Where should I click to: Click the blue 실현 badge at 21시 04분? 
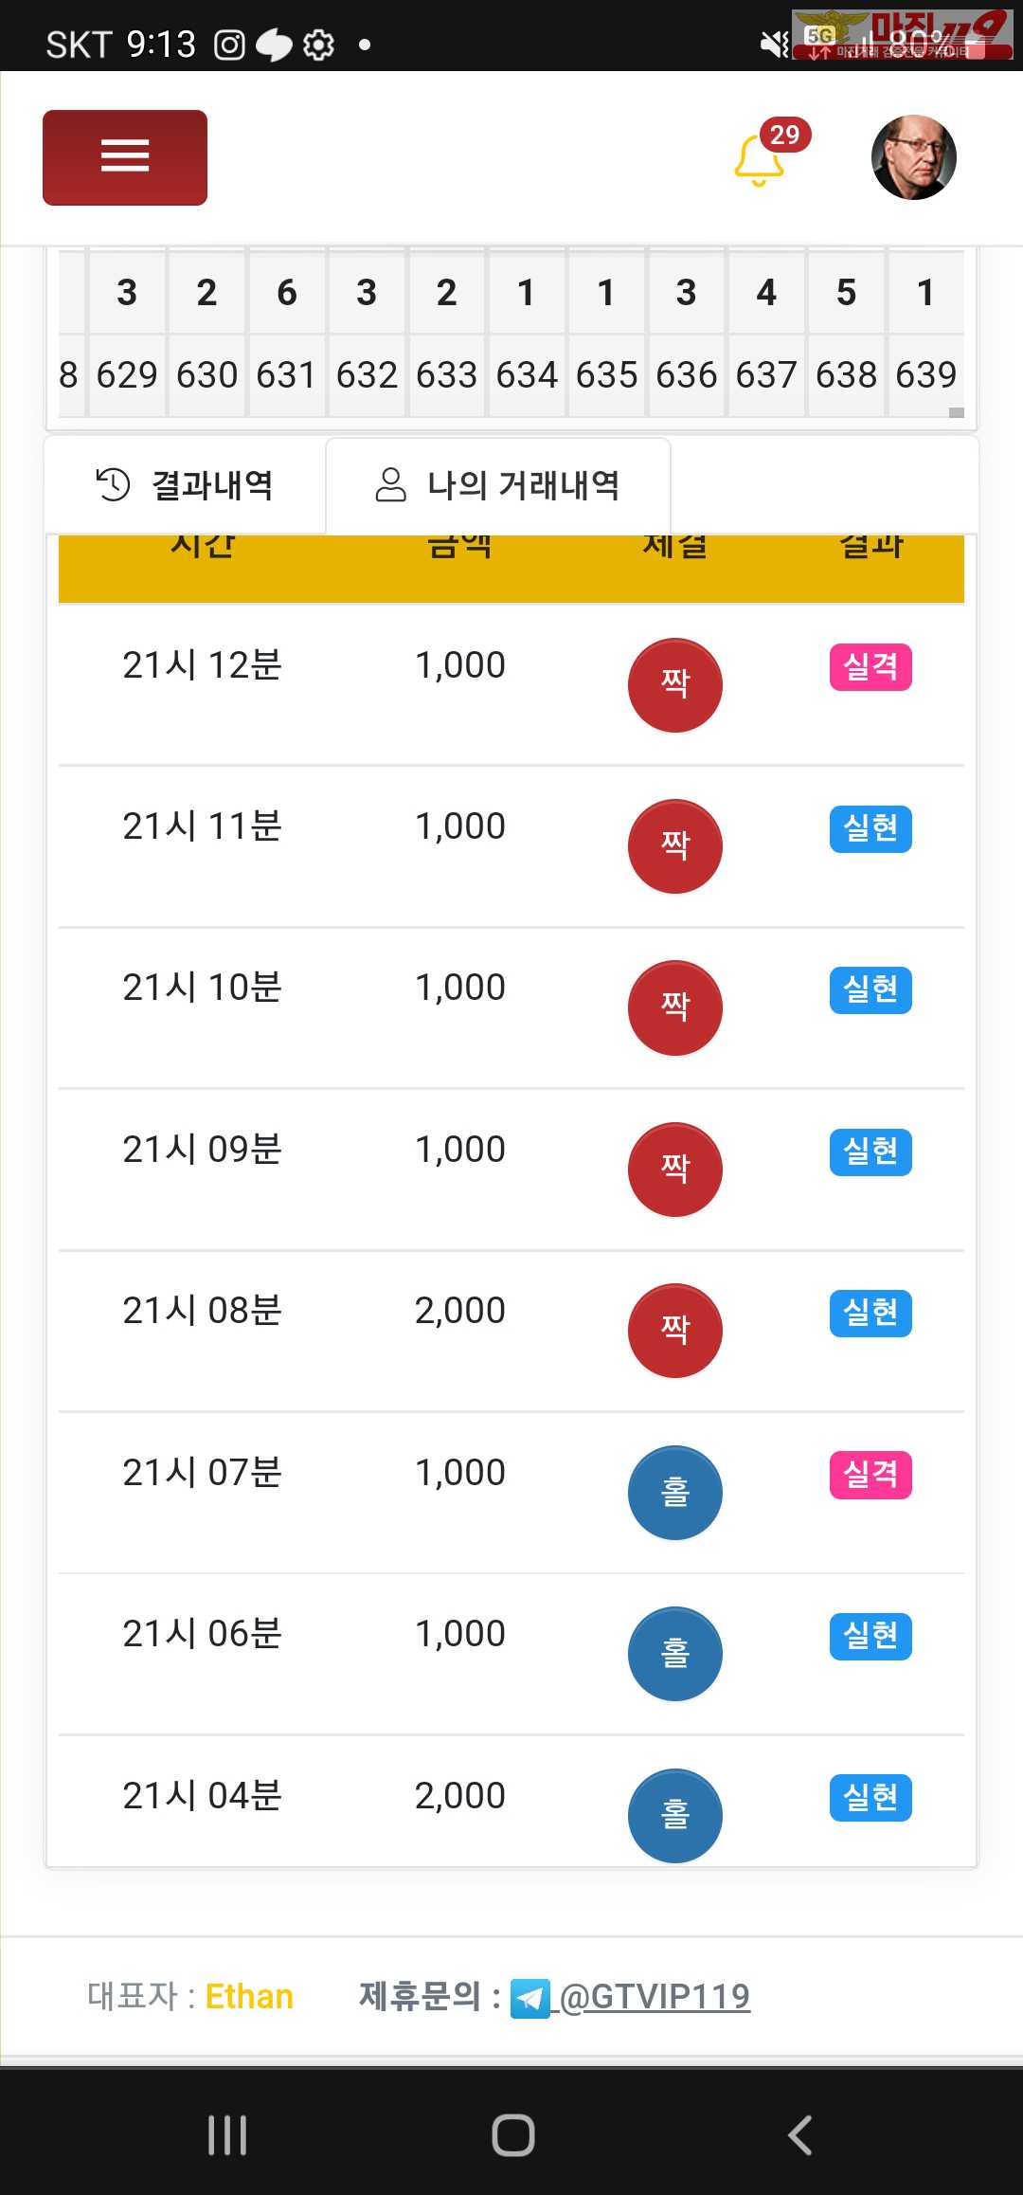870,1797
